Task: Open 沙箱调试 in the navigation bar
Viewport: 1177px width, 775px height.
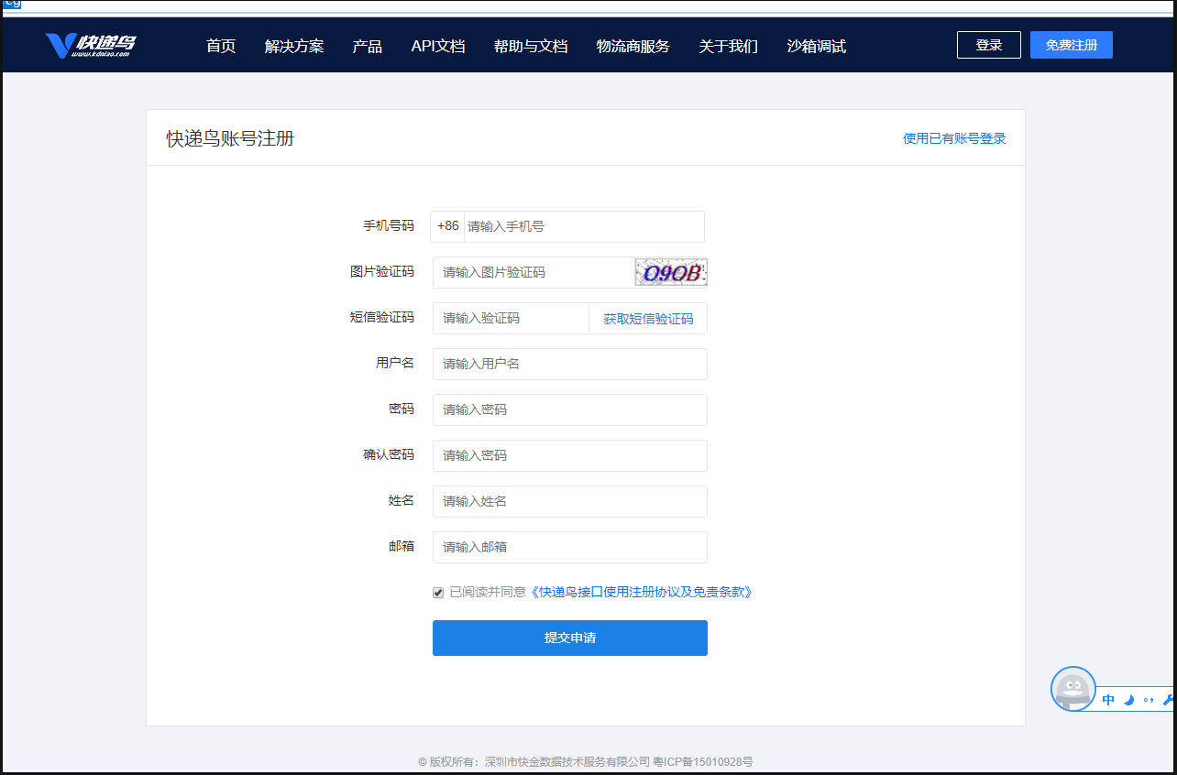Action: [x=817, y=46]
